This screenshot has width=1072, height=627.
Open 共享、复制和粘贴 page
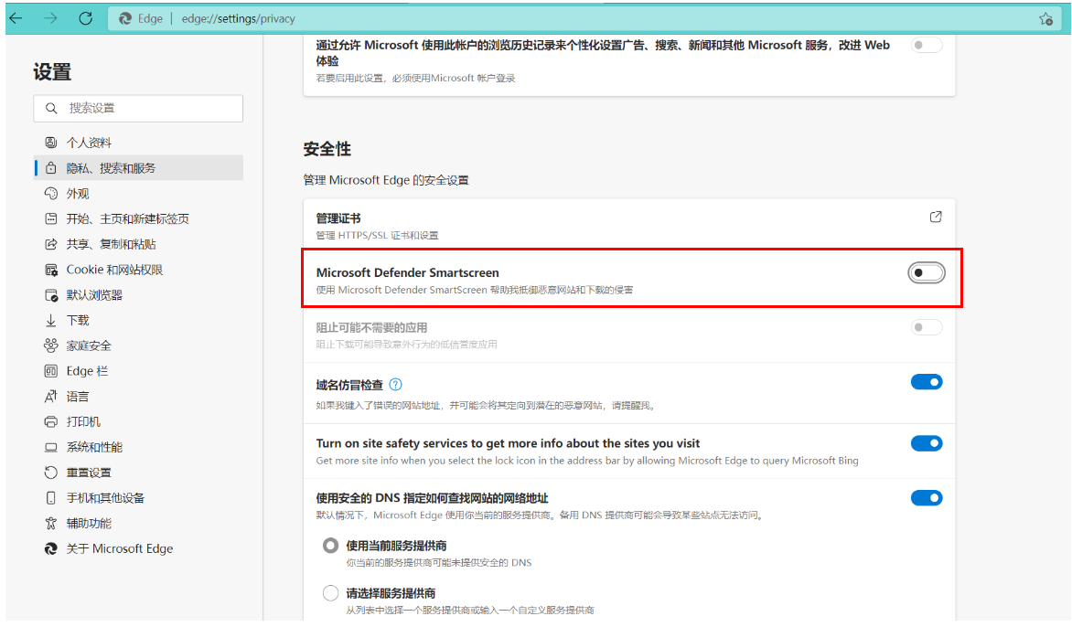(138, 244)
